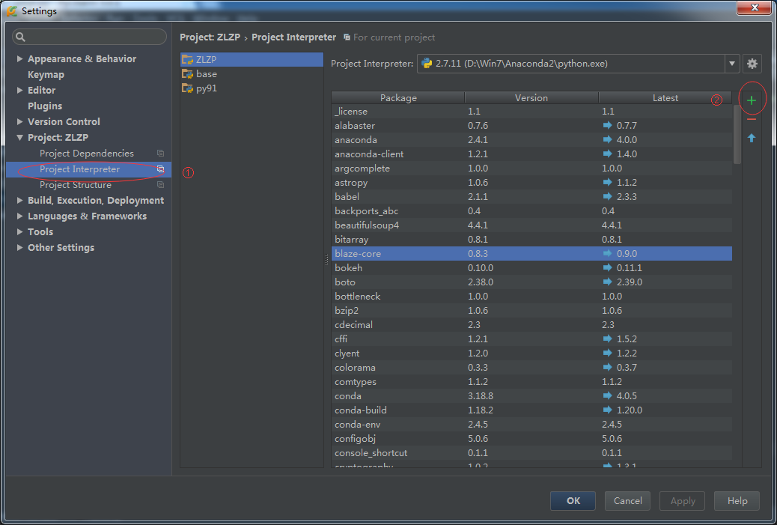
Task: Expand Appearance & Behavior section
Action: coord(19,58)
